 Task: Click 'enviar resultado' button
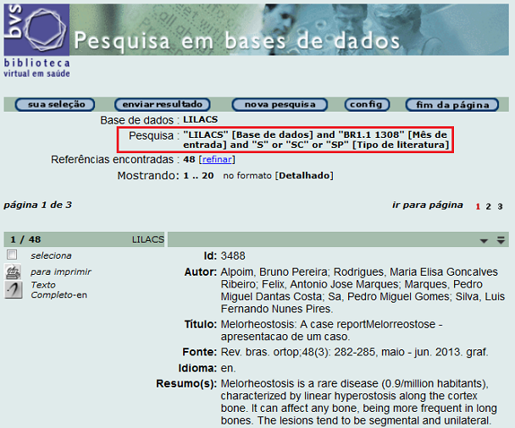(x=163, y=105)
